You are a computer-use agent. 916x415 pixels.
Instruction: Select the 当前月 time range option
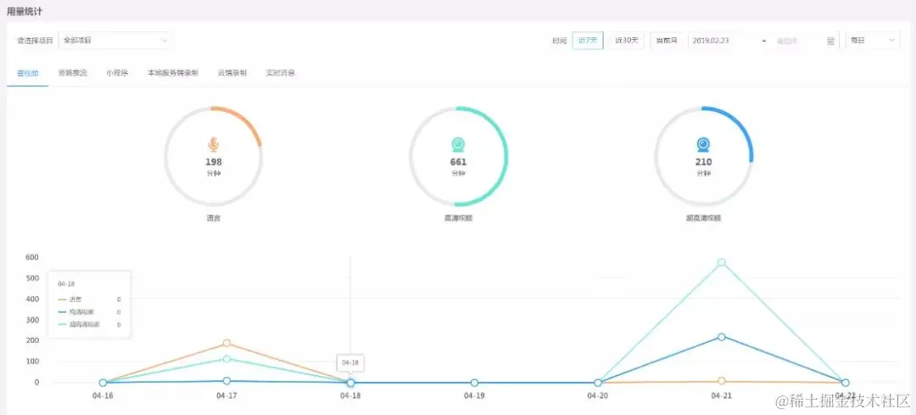click(667, 41)
